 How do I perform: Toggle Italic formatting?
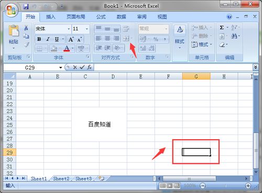point(48,39)
